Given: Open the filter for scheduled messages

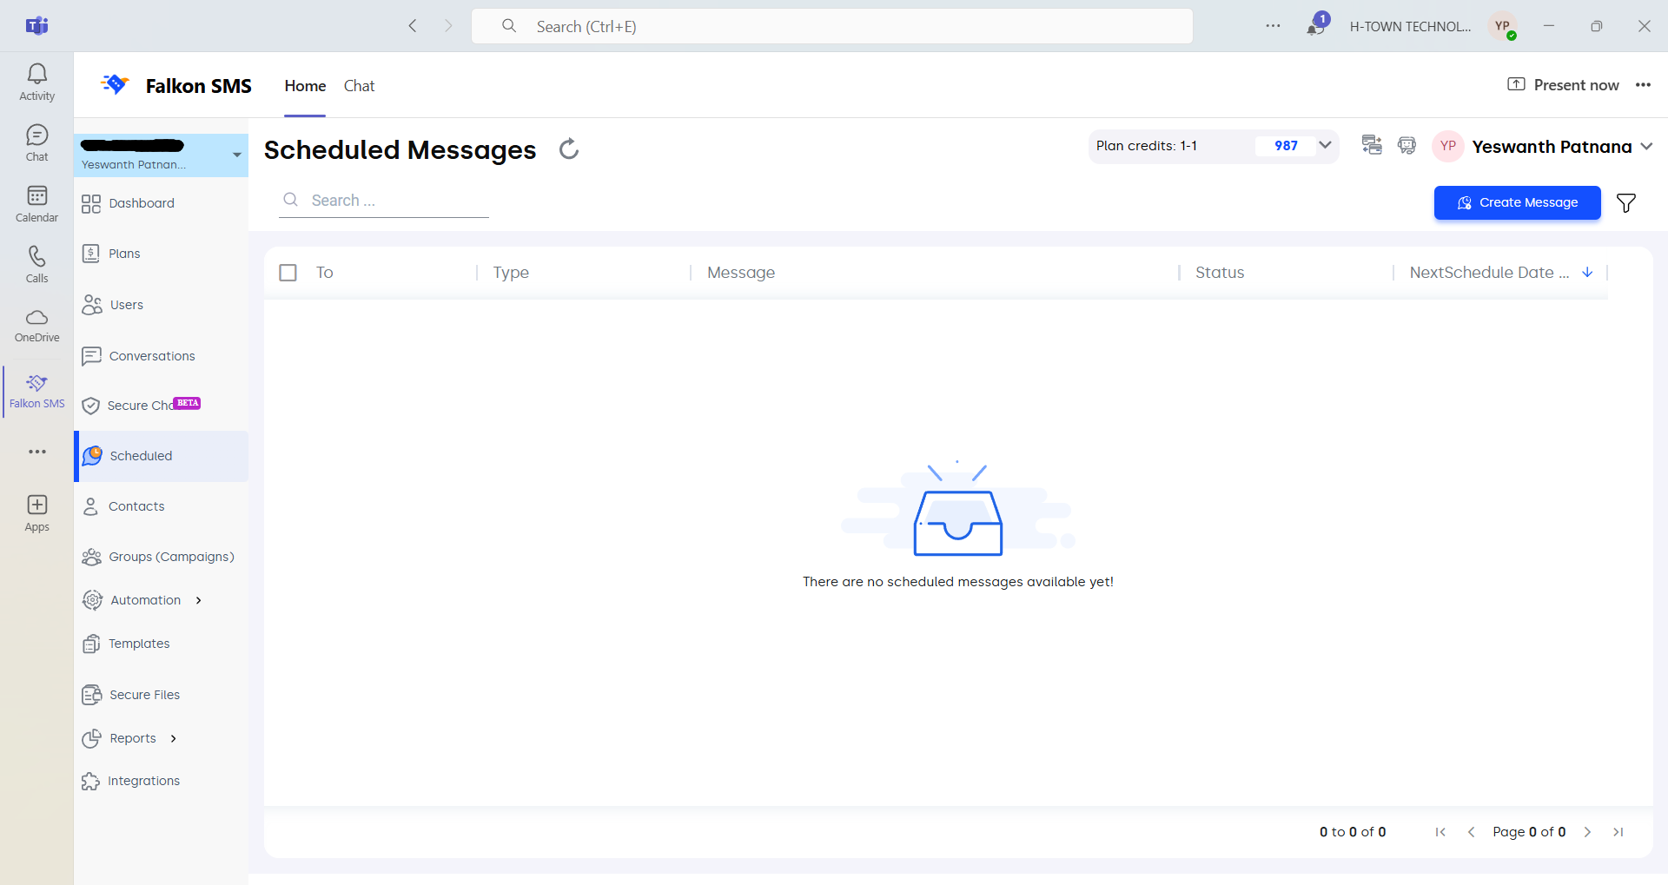Looking at the screenshot, I should [1626, 203].
